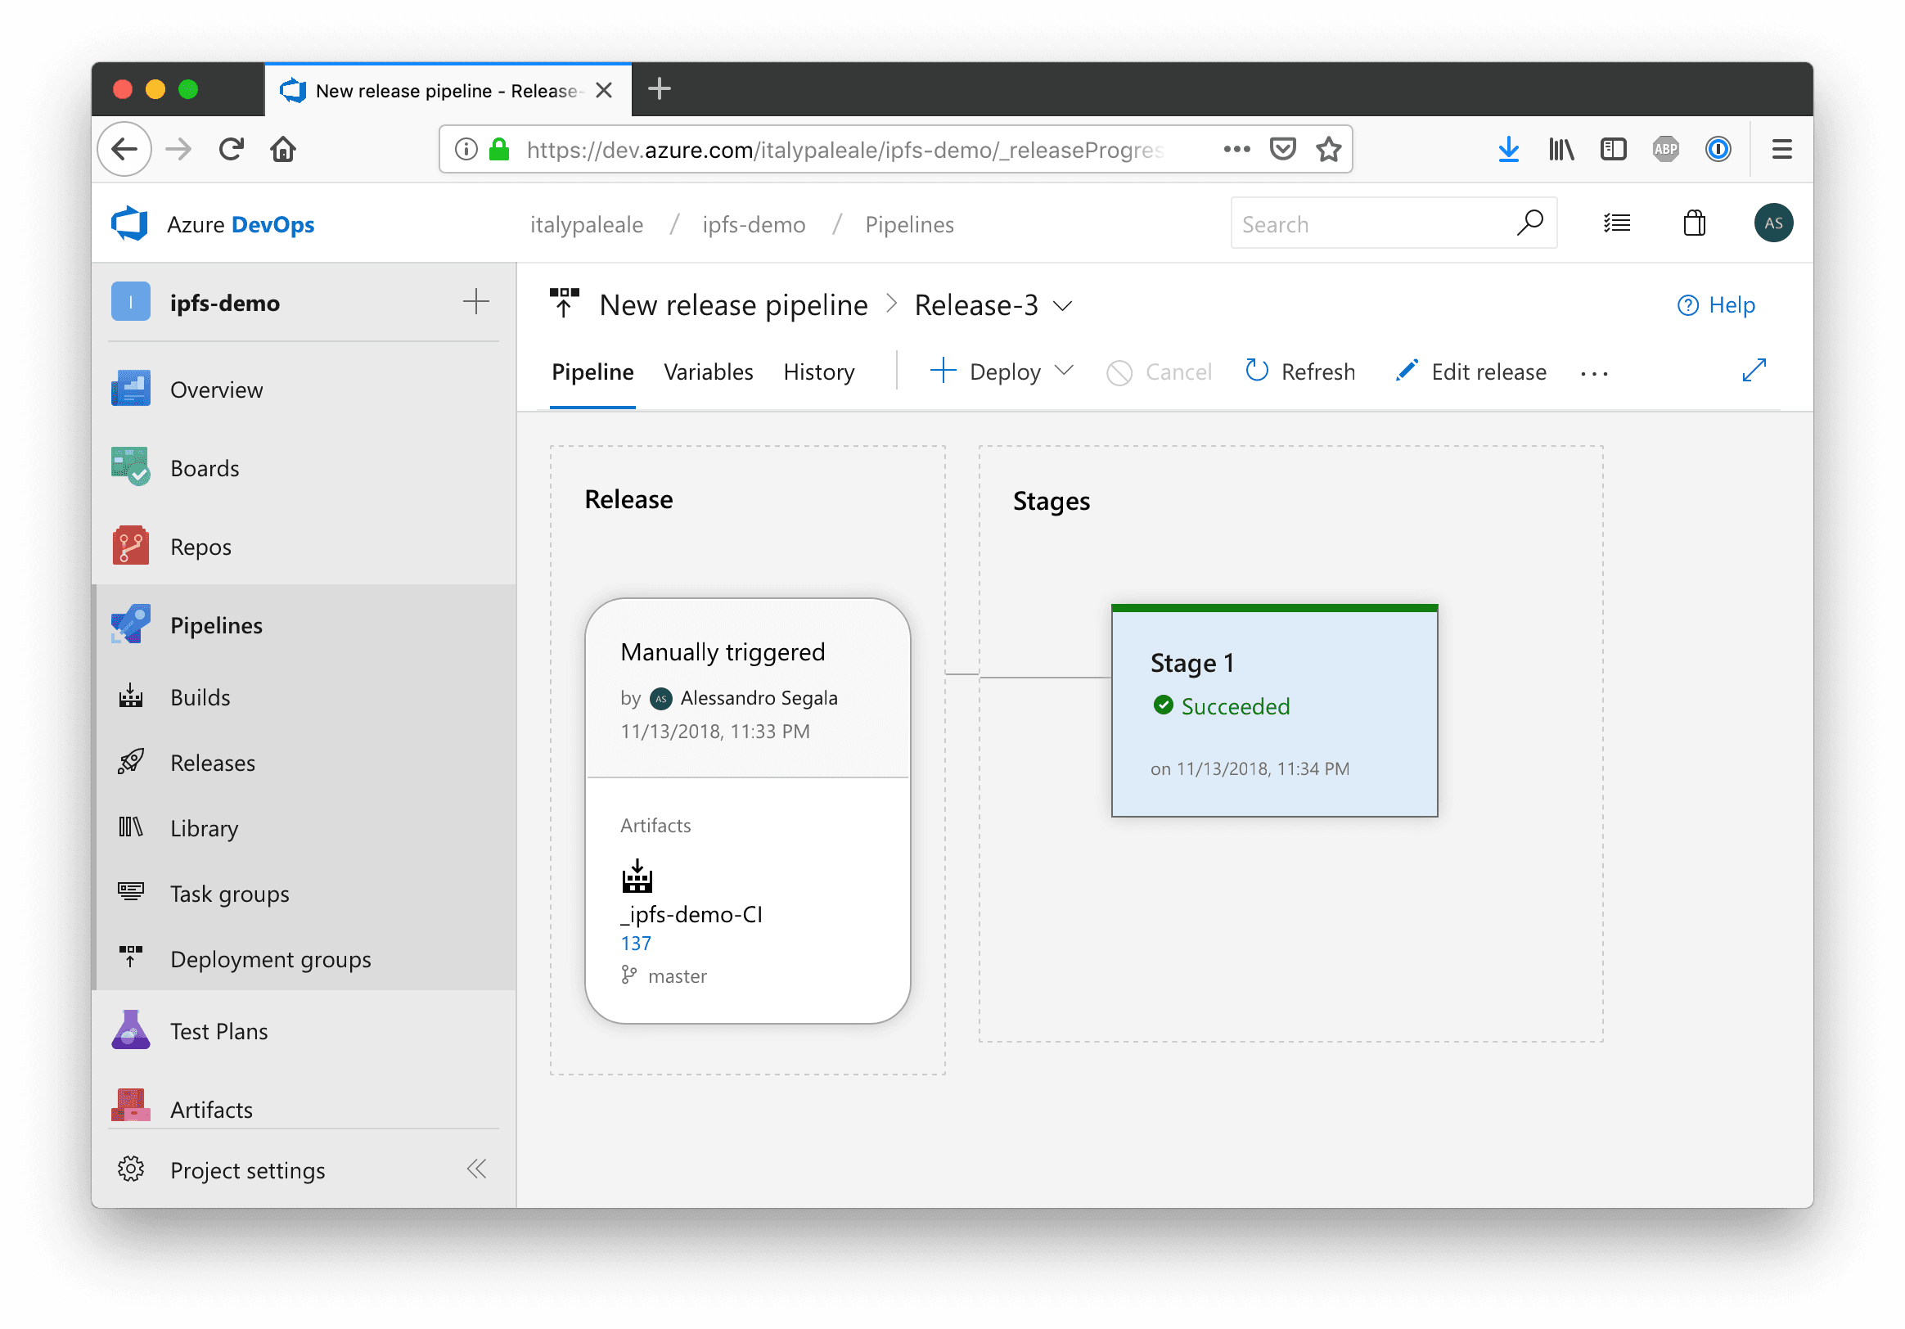The width and height of the screenshot is (1905, 1329).
Task: Open the more actions ellipsis menu
Action: pos(1594,373)
